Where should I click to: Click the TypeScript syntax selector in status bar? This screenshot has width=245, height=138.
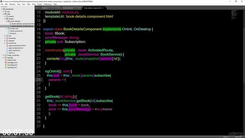point(238,137)
